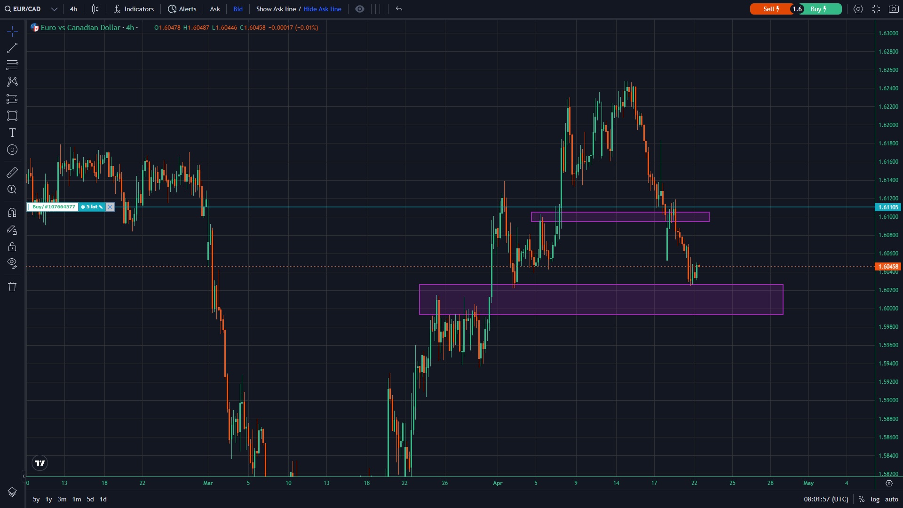This screenshot has width=903, height=508.
Task: Pick the ruler measure tool
Action: 12,173
